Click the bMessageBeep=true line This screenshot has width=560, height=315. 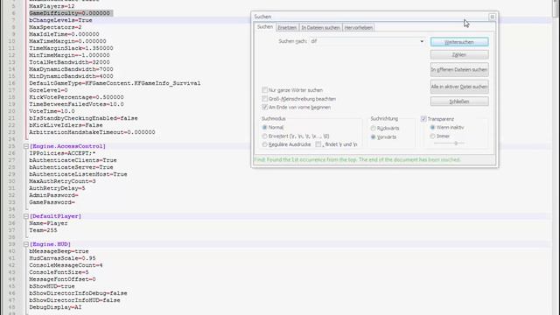(x=59, y=251)
